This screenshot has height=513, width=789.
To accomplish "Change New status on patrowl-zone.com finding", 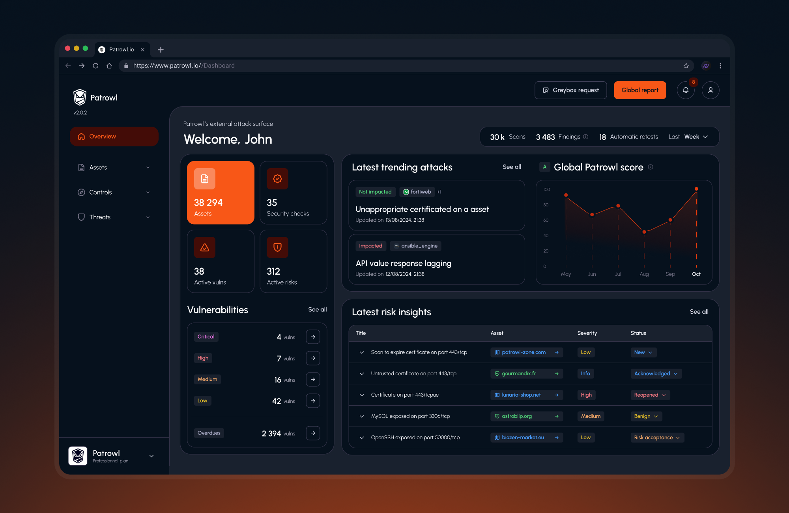I will (643, 352).
